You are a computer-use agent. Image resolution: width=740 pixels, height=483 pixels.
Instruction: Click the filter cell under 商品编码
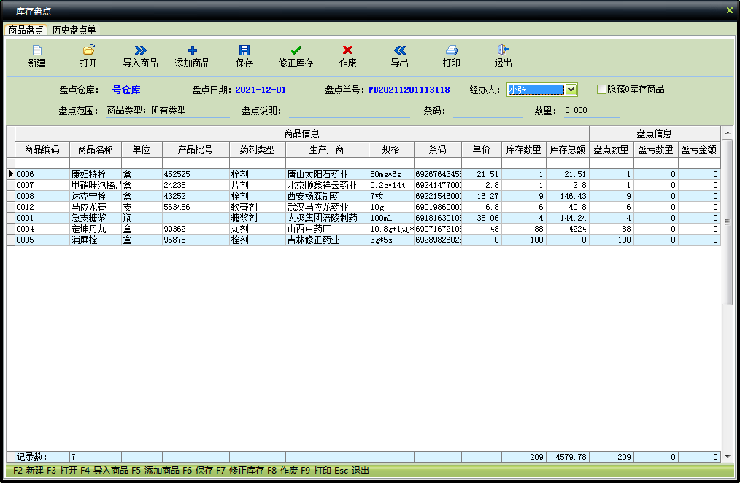42,163
